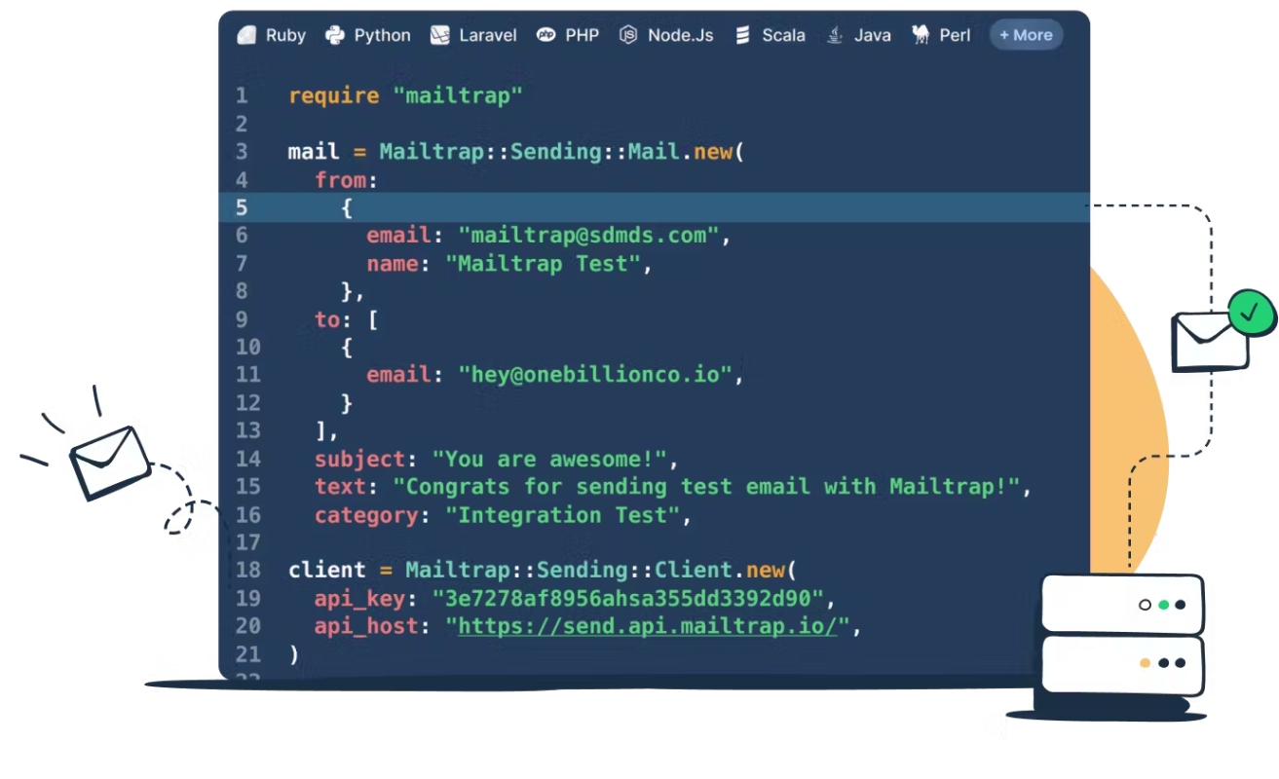Viewport: 1279px width, 779px height.
Task: Click the + More languages button
Action: pos(1026,35)
